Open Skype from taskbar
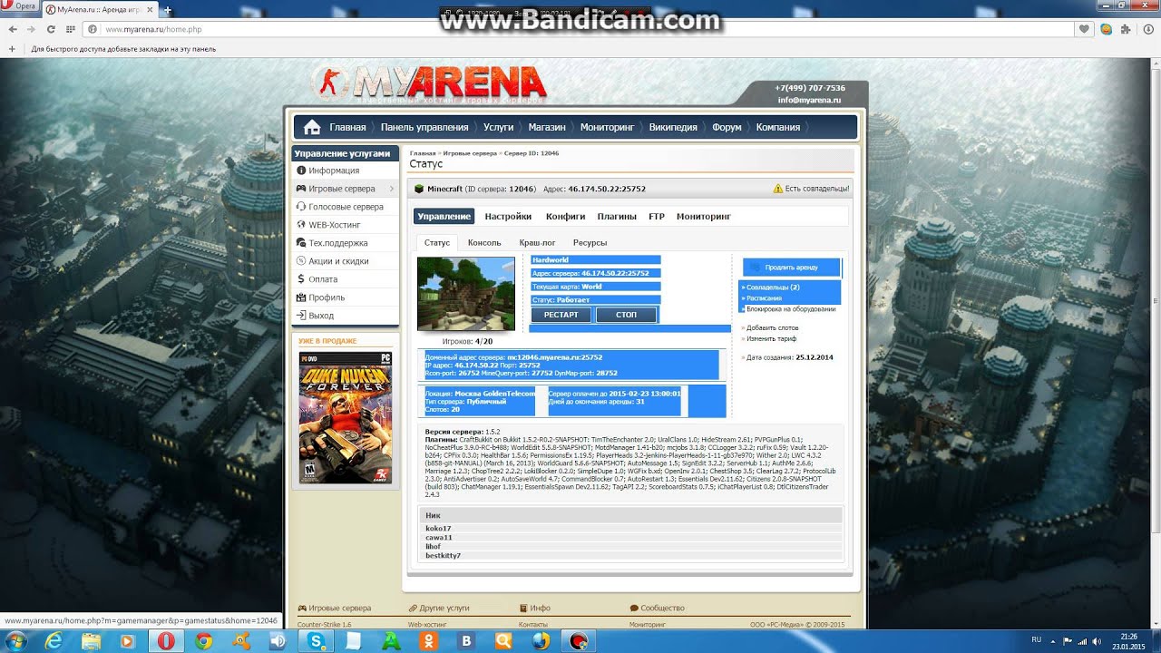1161x653 pixels. [x=317, y=640]
